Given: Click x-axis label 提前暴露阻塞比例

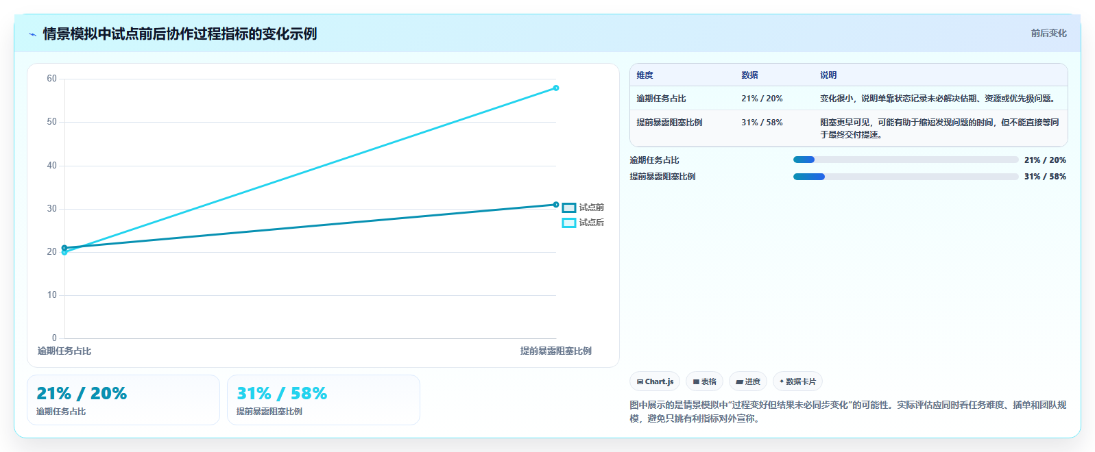Looking at the screenshot, I should click(556, 351).
